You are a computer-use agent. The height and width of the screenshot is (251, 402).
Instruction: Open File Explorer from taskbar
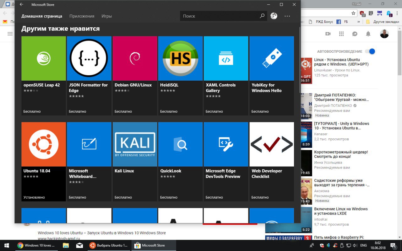[66, 245]
